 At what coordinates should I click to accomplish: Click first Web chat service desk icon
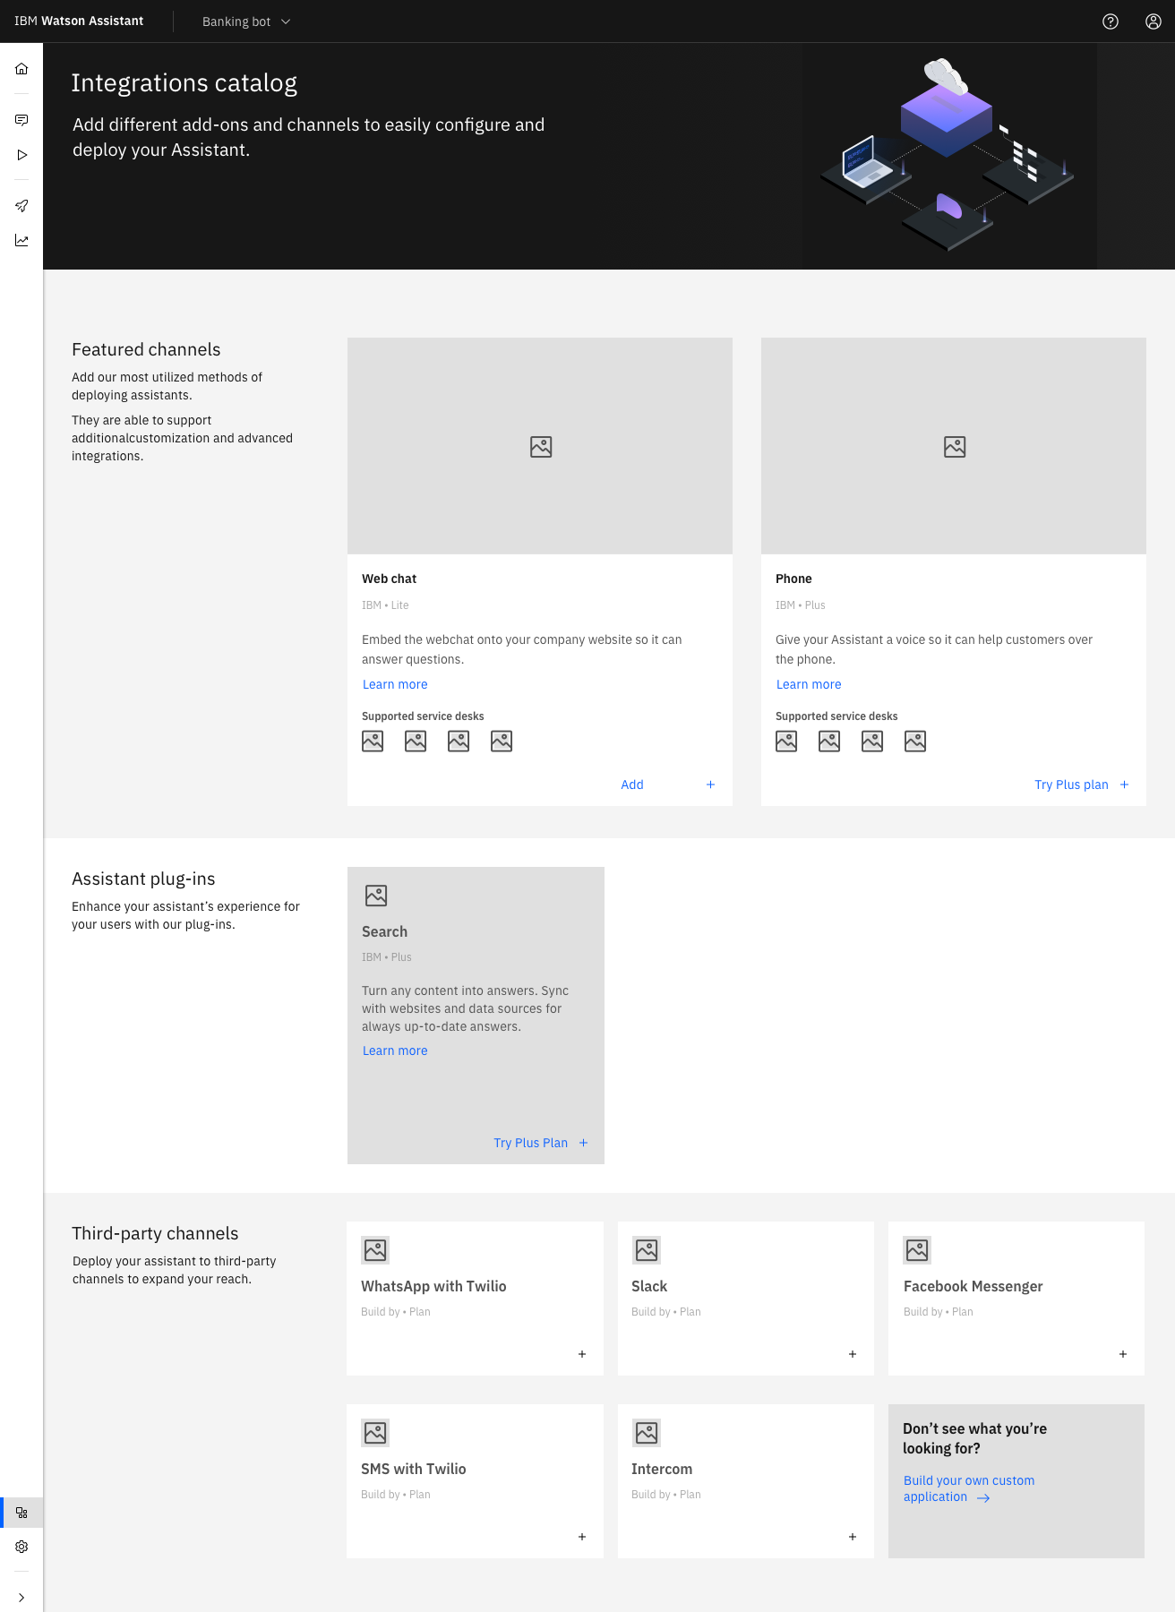tap(373, 742)
